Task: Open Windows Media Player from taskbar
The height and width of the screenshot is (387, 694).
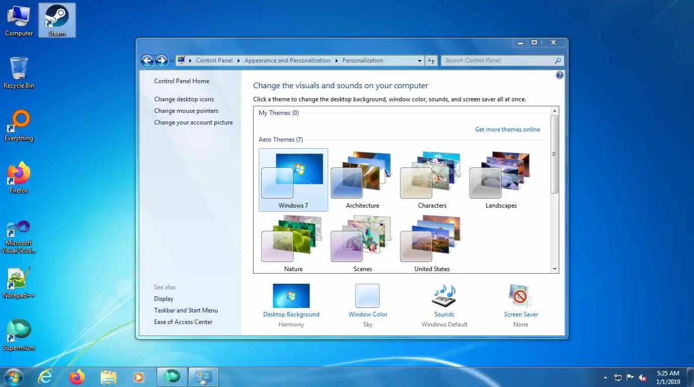Action: pos(139,377)
